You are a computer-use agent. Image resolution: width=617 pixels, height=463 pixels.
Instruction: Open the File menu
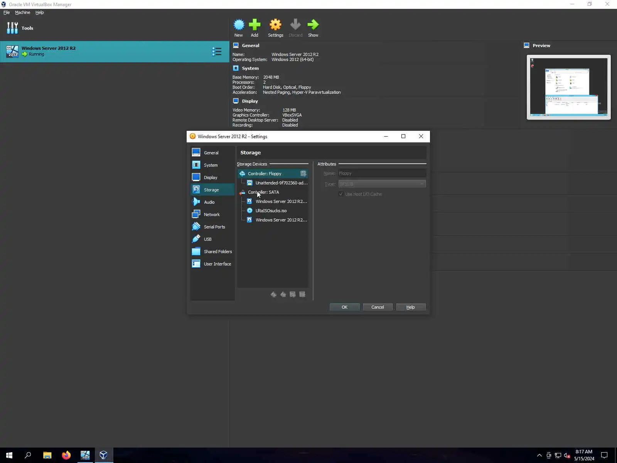[7, 12]
